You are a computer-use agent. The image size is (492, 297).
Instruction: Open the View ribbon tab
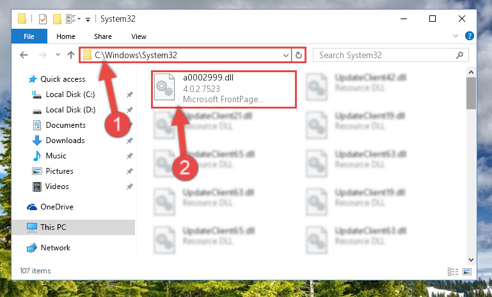tap(139, 36)
